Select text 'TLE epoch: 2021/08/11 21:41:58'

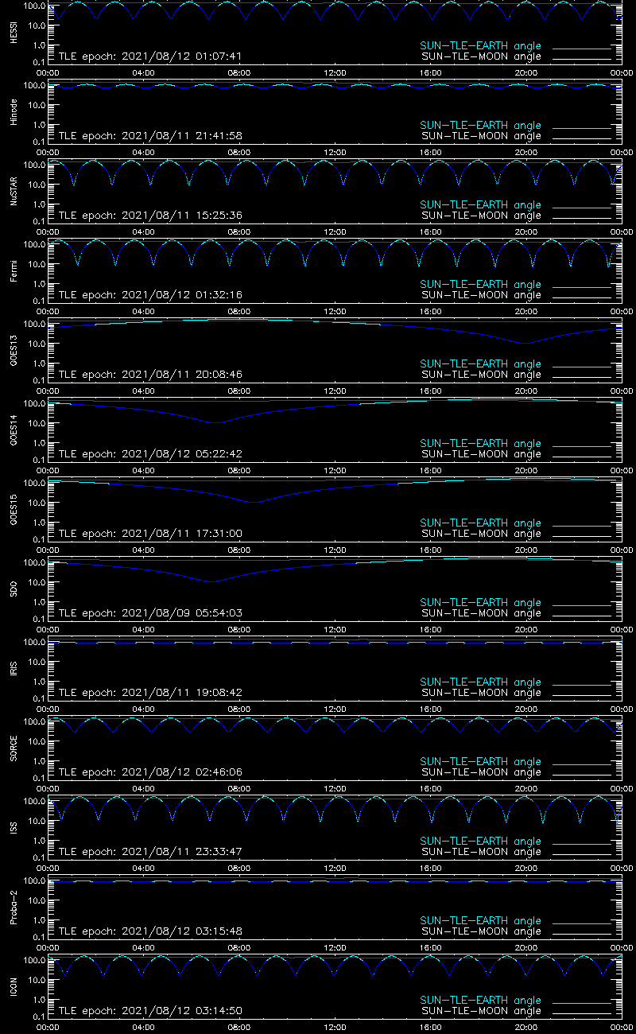(x=150, y=136)
